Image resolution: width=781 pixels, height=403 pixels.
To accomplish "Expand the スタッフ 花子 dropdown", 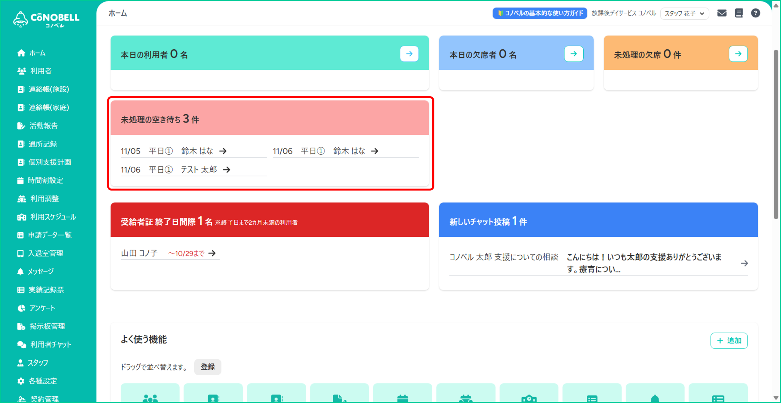I will coord(684,13).
